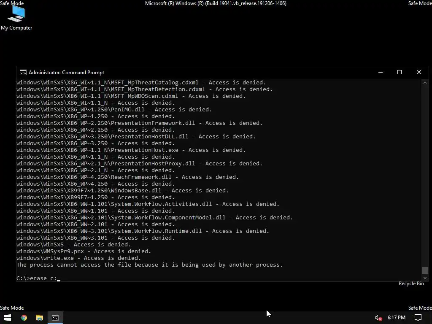Click the muted volume tray icon
Viewport: 432px width, 324px height.
[378, 318]
